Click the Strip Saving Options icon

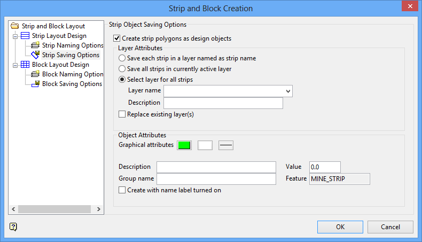click(x=36, y=55)
